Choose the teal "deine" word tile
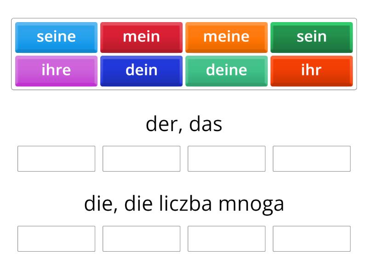Screen dimensions: 368x276 [226, 70]
